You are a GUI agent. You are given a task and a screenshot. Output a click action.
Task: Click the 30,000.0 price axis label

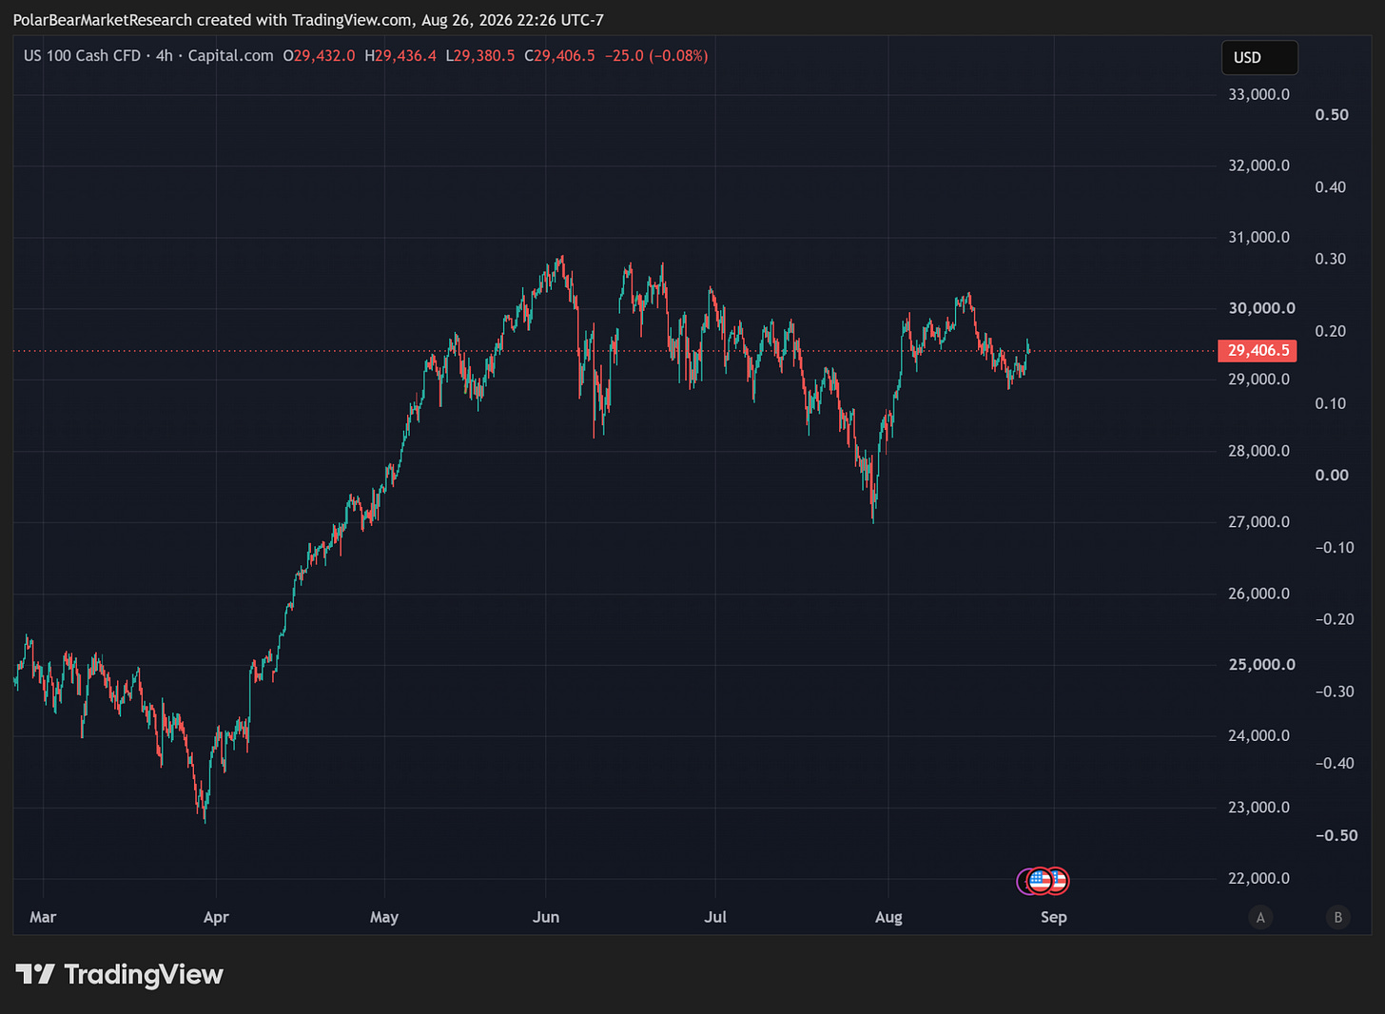[x=1261, y=308]
